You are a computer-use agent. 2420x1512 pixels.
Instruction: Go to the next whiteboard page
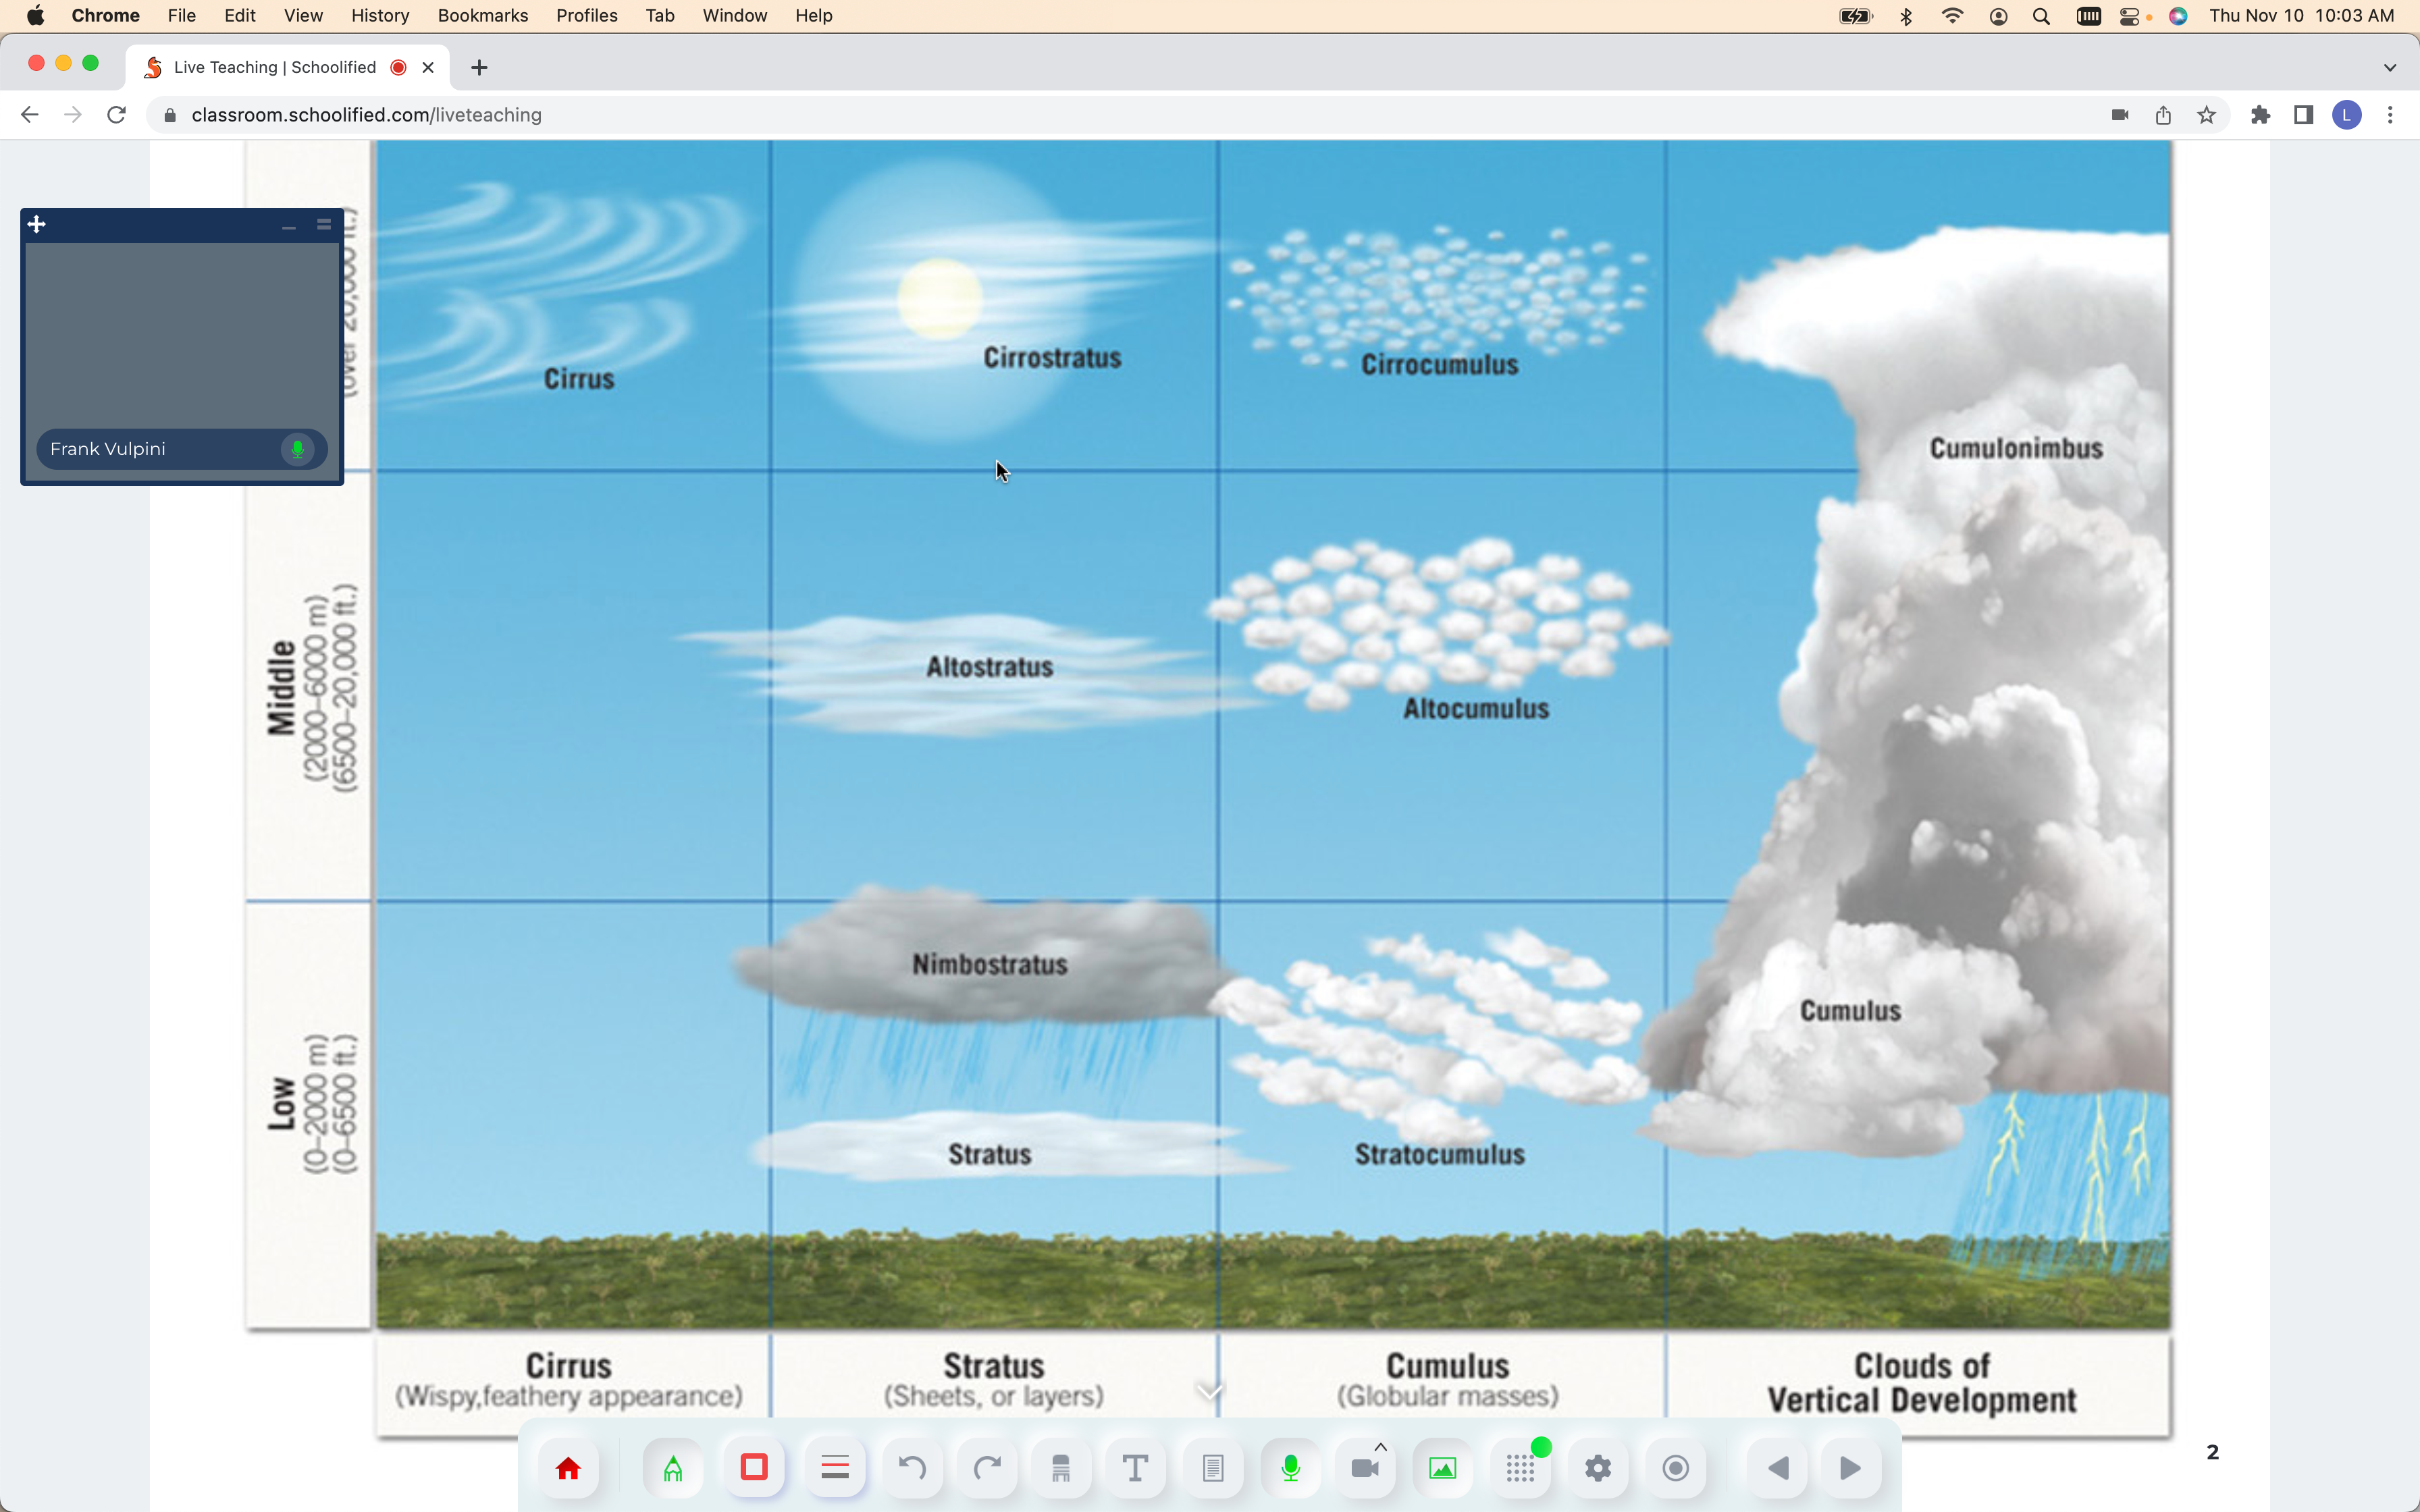[x=1850, y=1468]
